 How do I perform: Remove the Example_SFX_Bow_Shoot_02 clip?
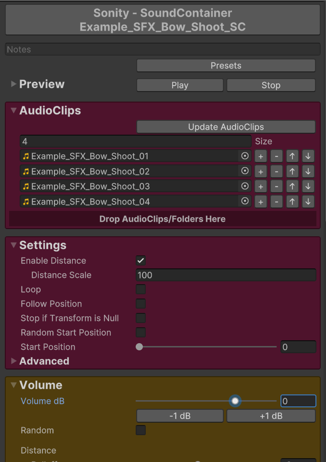point(276,172)
